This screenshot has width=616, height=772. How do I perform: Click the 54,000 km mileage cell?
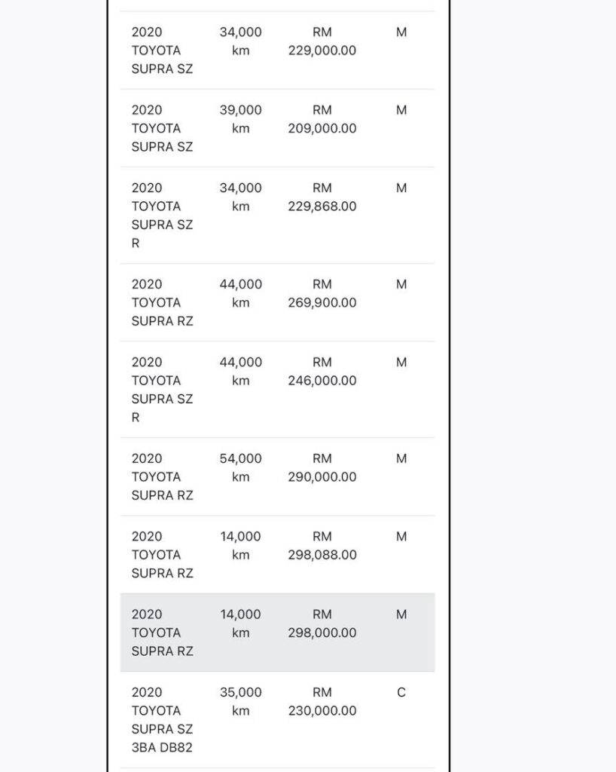pyautogui.click(x=240, y=467)
